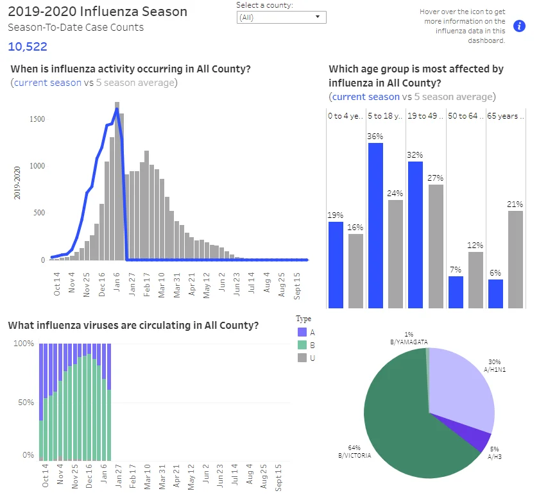Click the '19 to 49 ..' age group header
Viewport: 539px width, 500px height.
pos(425,116)
